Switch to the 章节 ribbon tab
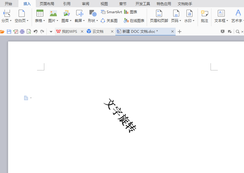Screen dimensions: 244x173 [123, 4]
